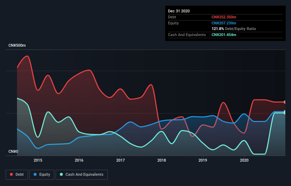The height and width of the screenshot is (186, 291).
Task: Click the teal Cash And Equivalents legend dot
Action: 61,174
